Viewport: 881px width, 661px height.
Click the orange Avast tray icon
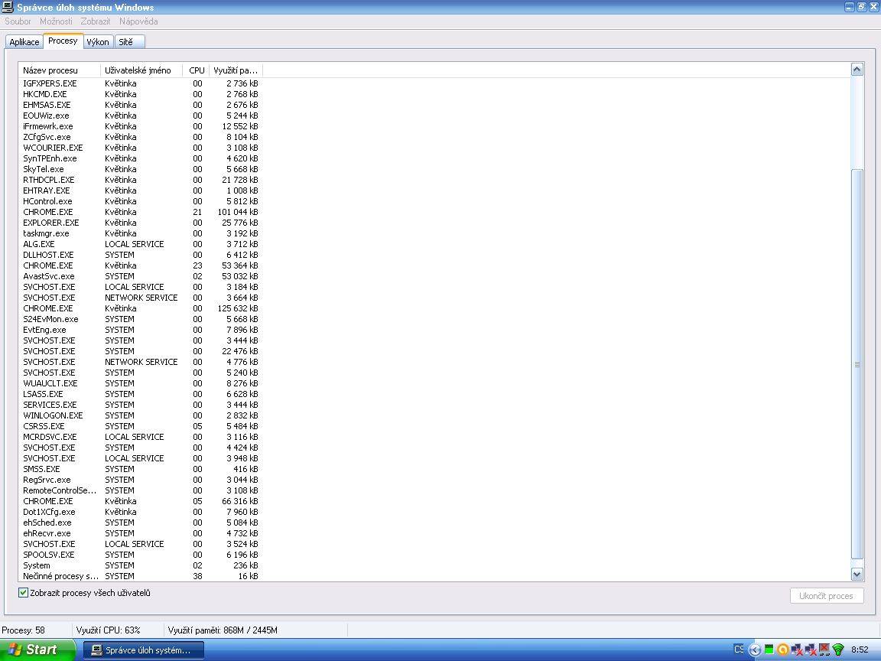[x=782, y=650]
